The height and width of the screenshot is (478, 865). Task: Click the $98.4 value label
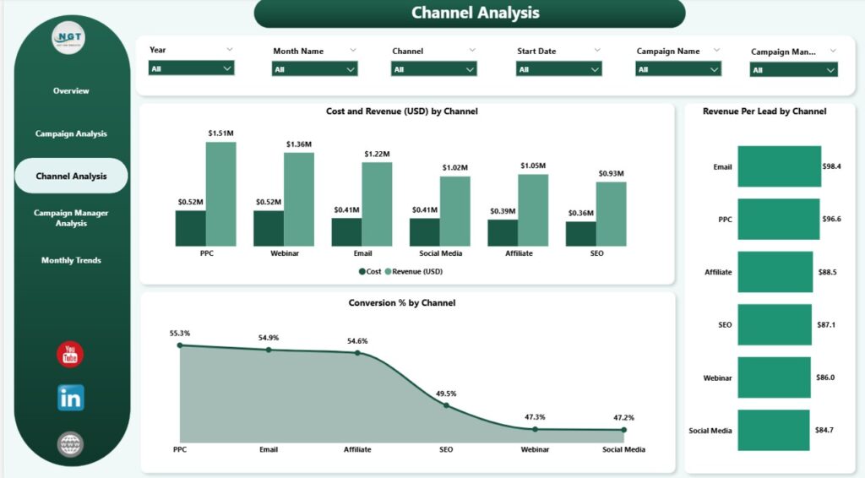pyautogui.click(x=831, y=166)
